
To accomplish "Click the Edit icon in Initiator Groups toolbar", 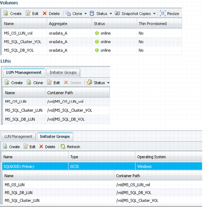I will tap(26, 146).
